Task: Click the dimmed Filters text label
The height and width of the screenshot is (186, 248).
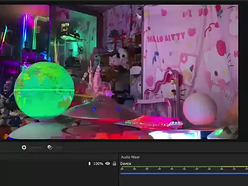Action: pos(58,148)
